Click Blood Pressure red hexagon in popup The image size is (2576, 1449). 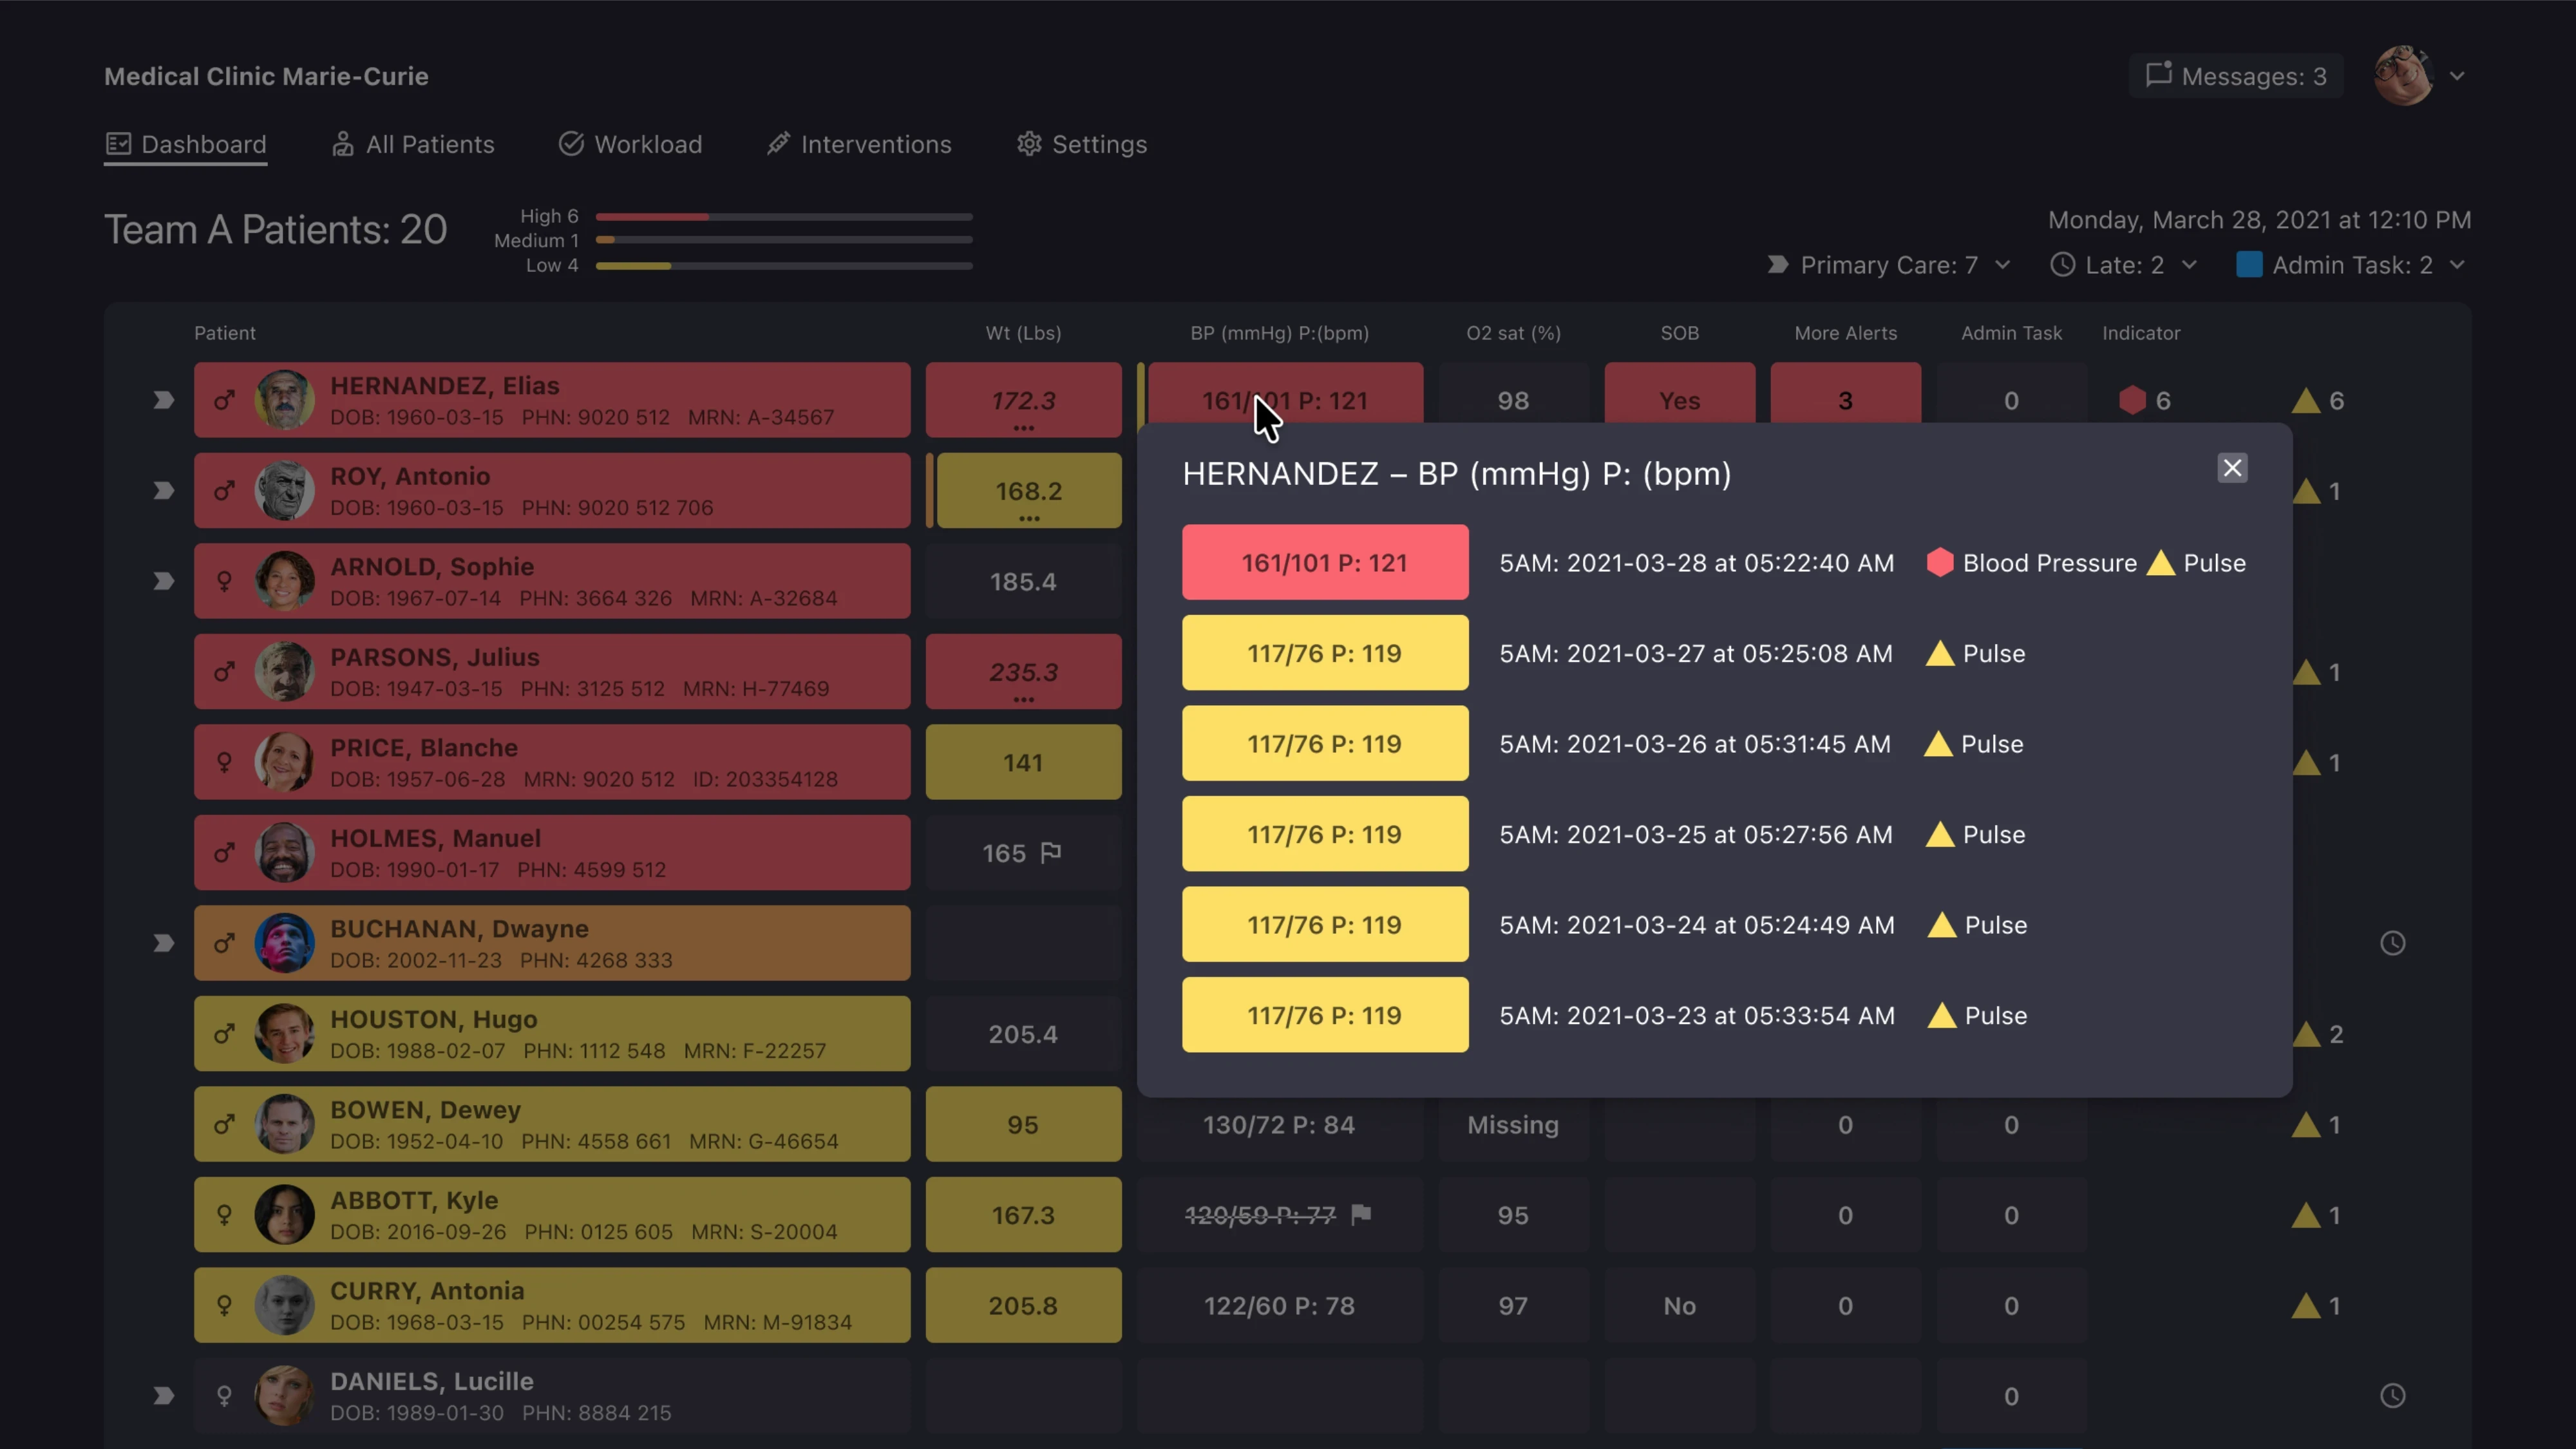pos(1939,562)
